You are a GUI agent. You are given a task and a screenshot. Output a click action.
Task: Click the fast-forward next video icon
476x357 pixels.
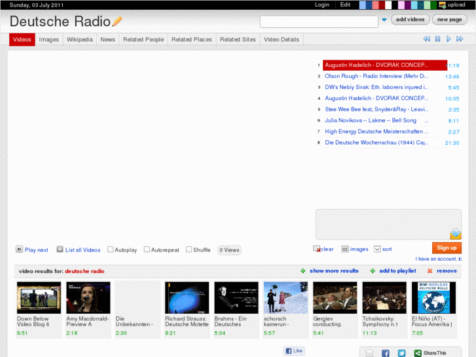coord(460,39)
